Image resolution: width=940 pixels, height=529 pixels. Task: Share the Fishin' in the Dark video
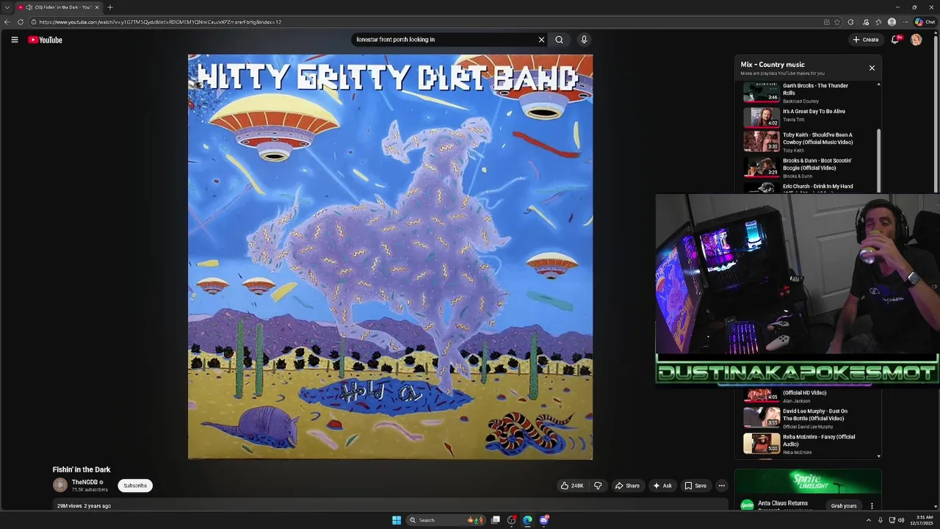pyautogui.click(x=627, y=486)
